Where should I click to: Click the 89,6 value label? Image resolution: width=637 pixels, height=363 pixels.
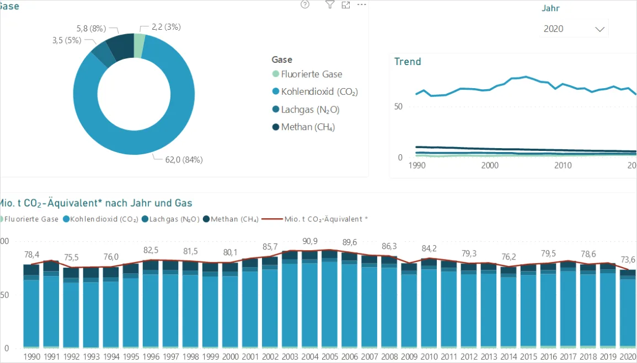click(350, 242)
